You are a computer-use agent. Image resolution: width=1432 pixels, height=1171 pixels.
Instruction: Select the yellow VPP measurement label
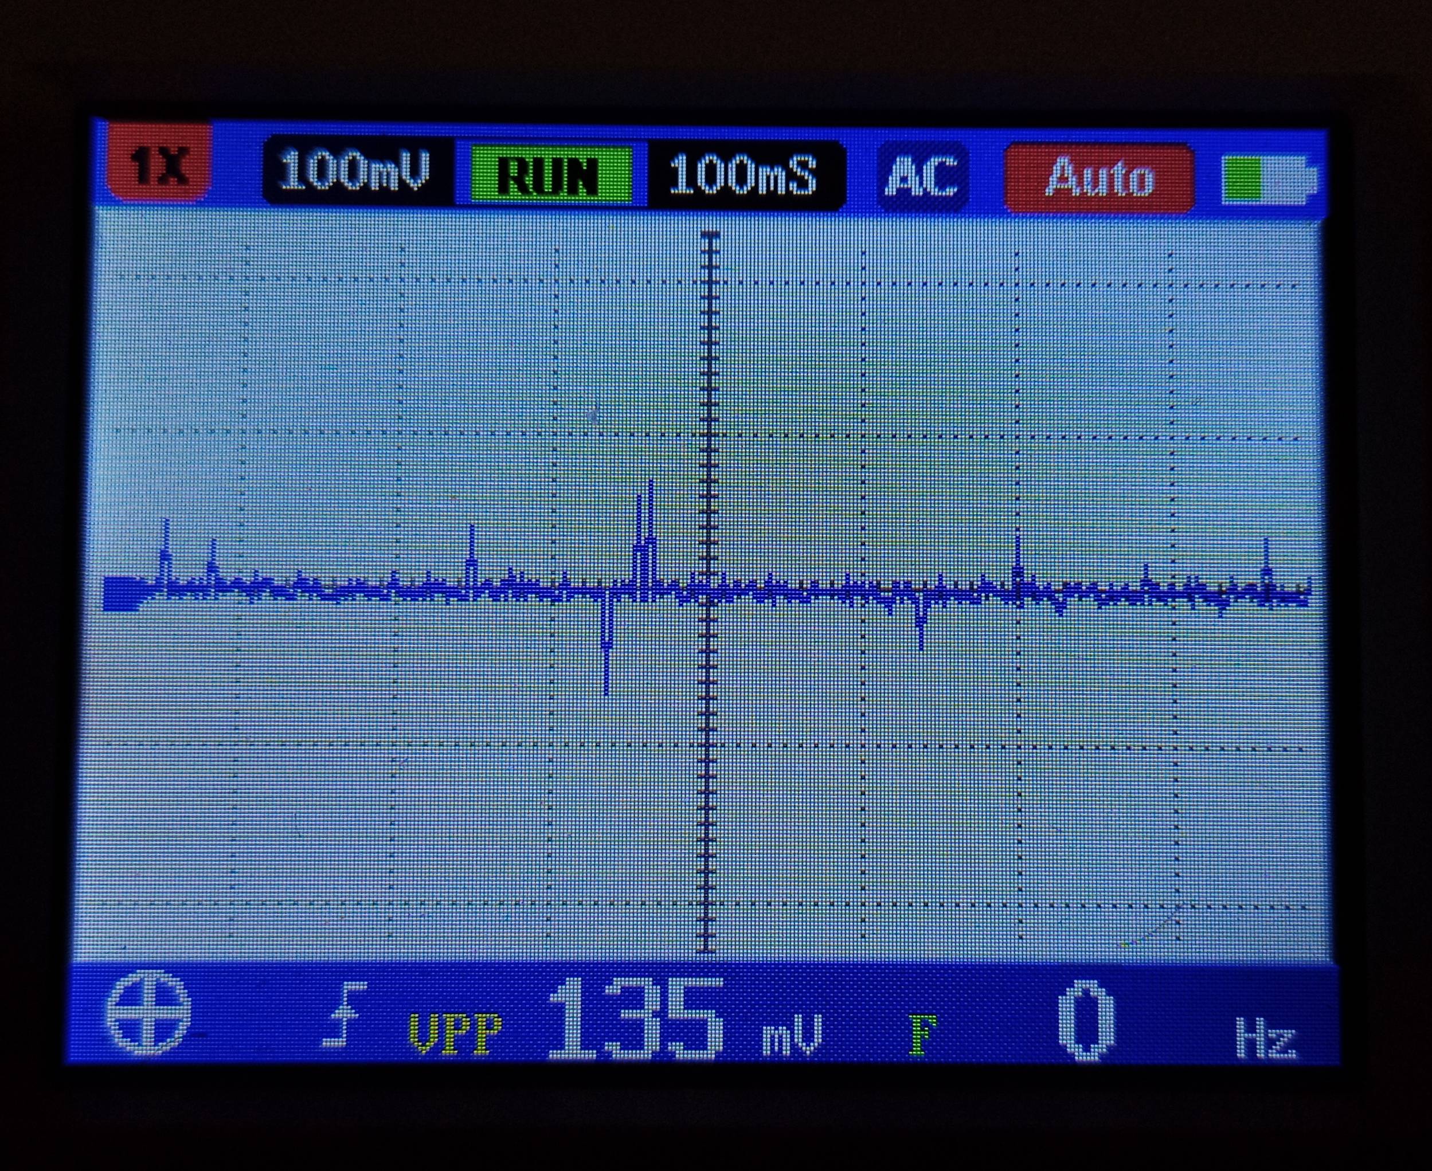(455, 1033)
